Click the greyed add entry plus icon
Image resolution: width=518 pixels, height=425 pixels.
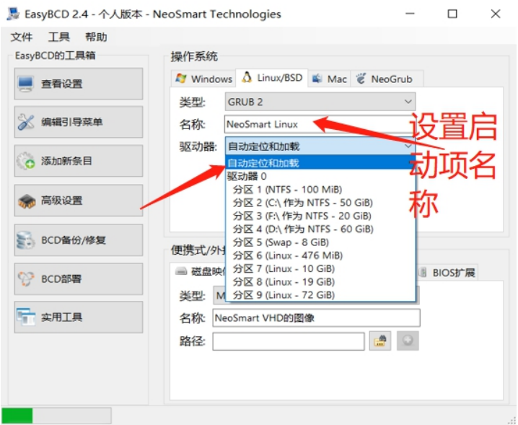coord(408,341)
